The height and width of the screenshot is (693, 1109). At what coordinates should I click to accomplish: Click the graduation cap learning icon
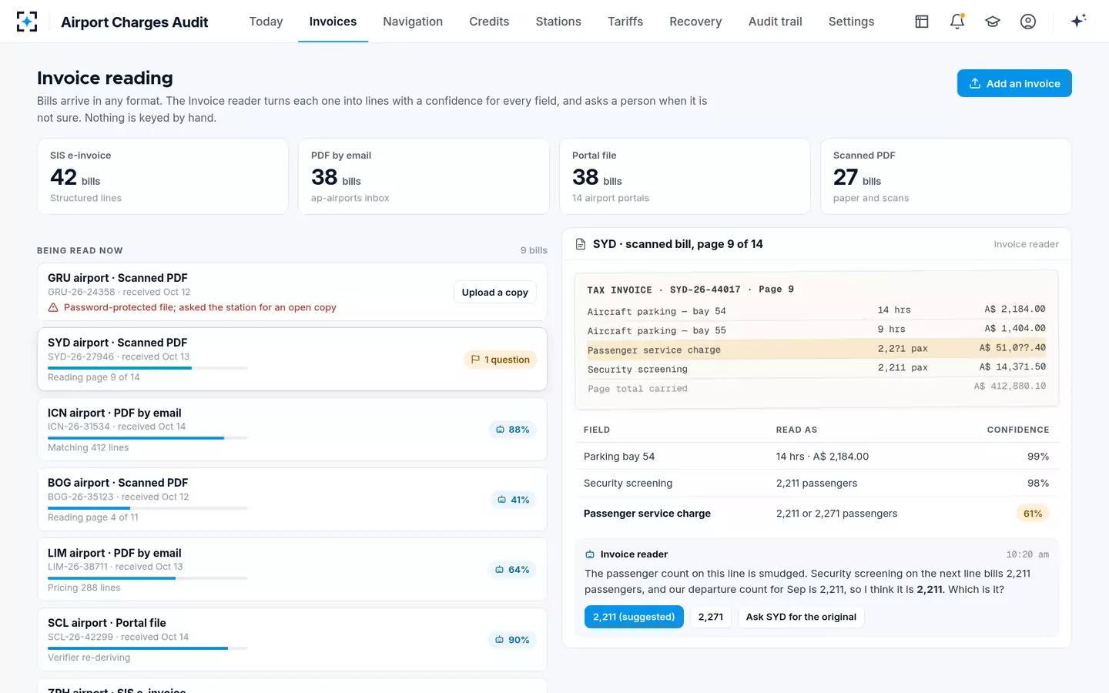pos(993,22)
